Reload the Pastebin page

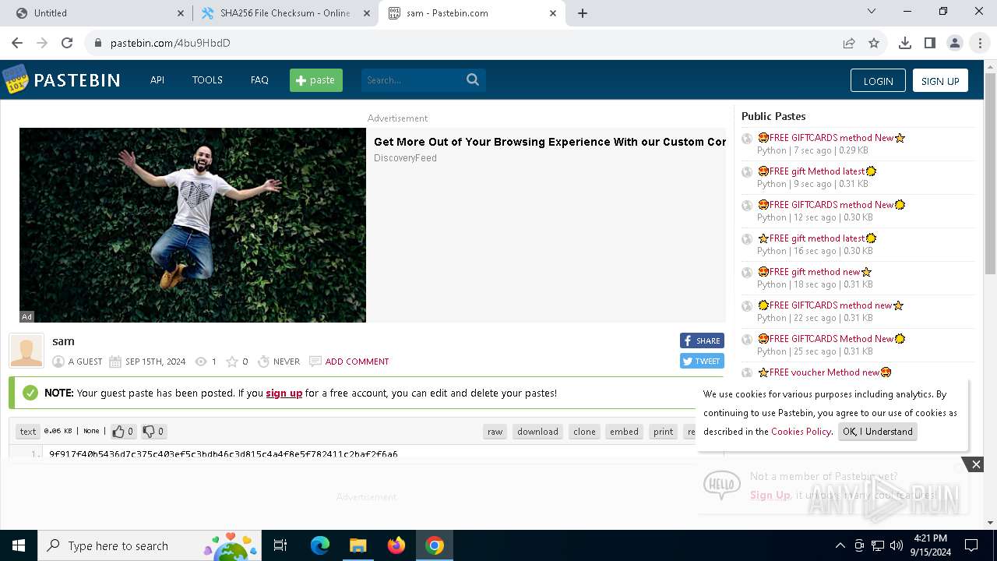coord(67,43)
